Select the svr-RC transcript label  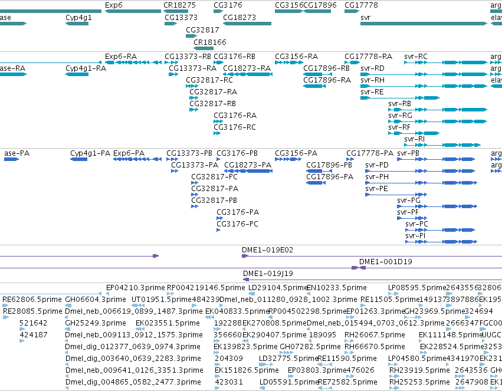point(416,57)
